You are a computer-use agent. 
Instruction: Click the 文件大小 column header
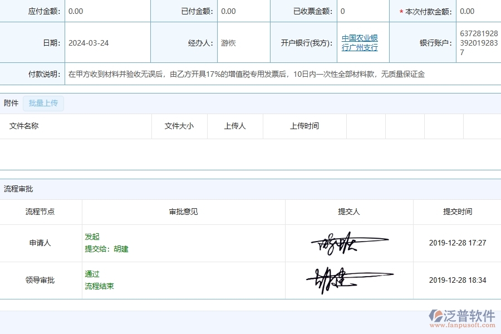[179, 126]
